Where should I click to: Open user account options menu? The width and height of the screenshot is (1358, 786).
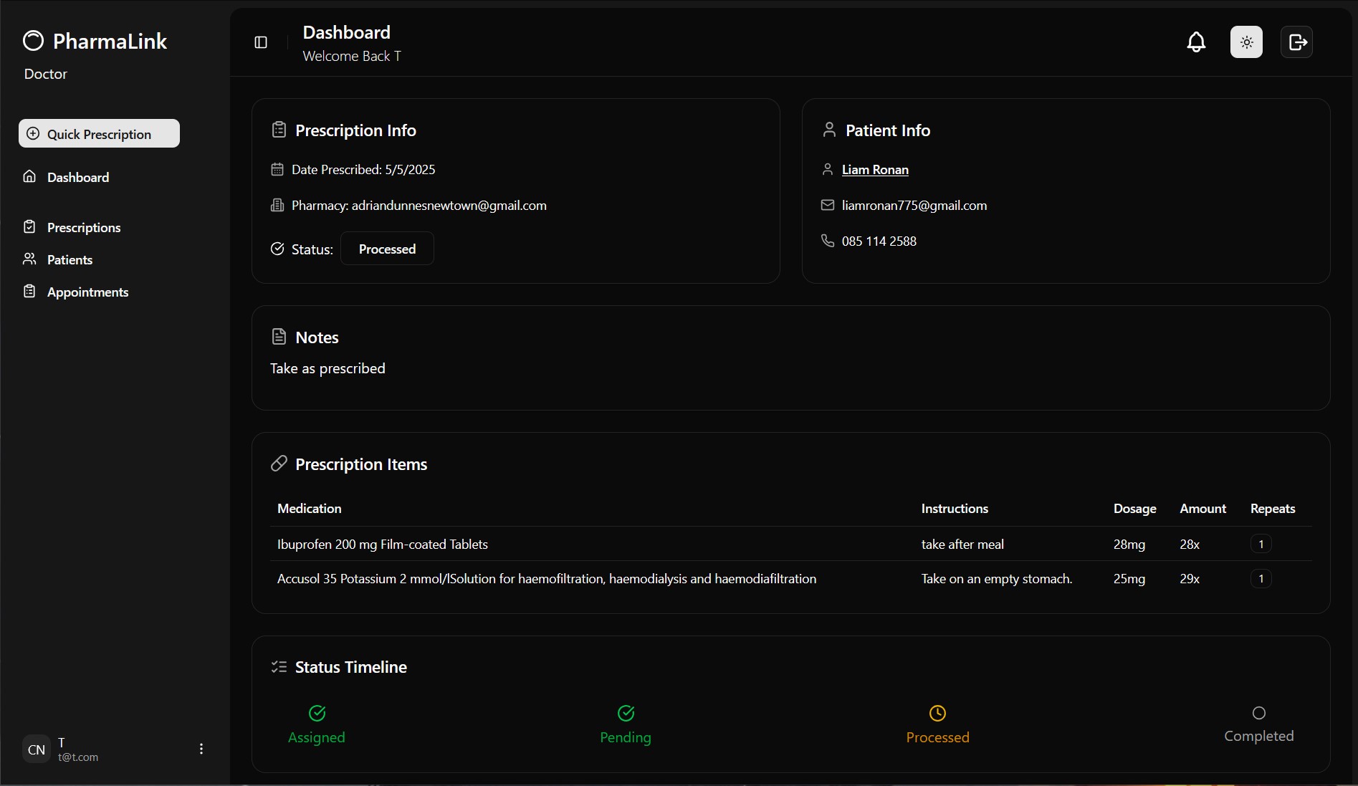201,749
